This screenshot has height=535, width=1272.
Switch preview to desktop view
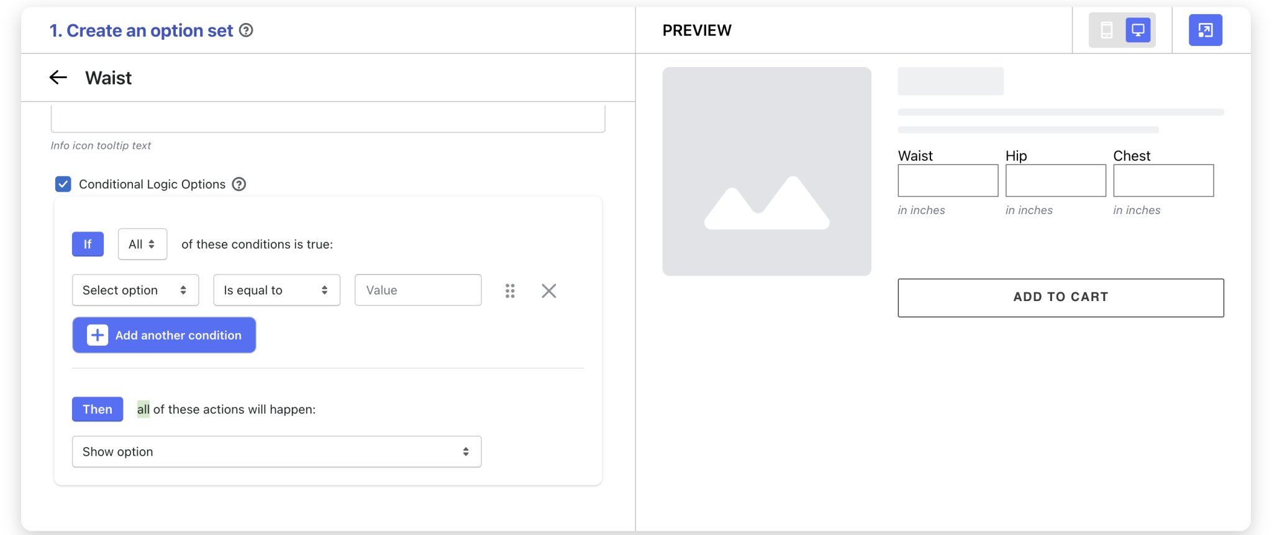coord(1138,30)
